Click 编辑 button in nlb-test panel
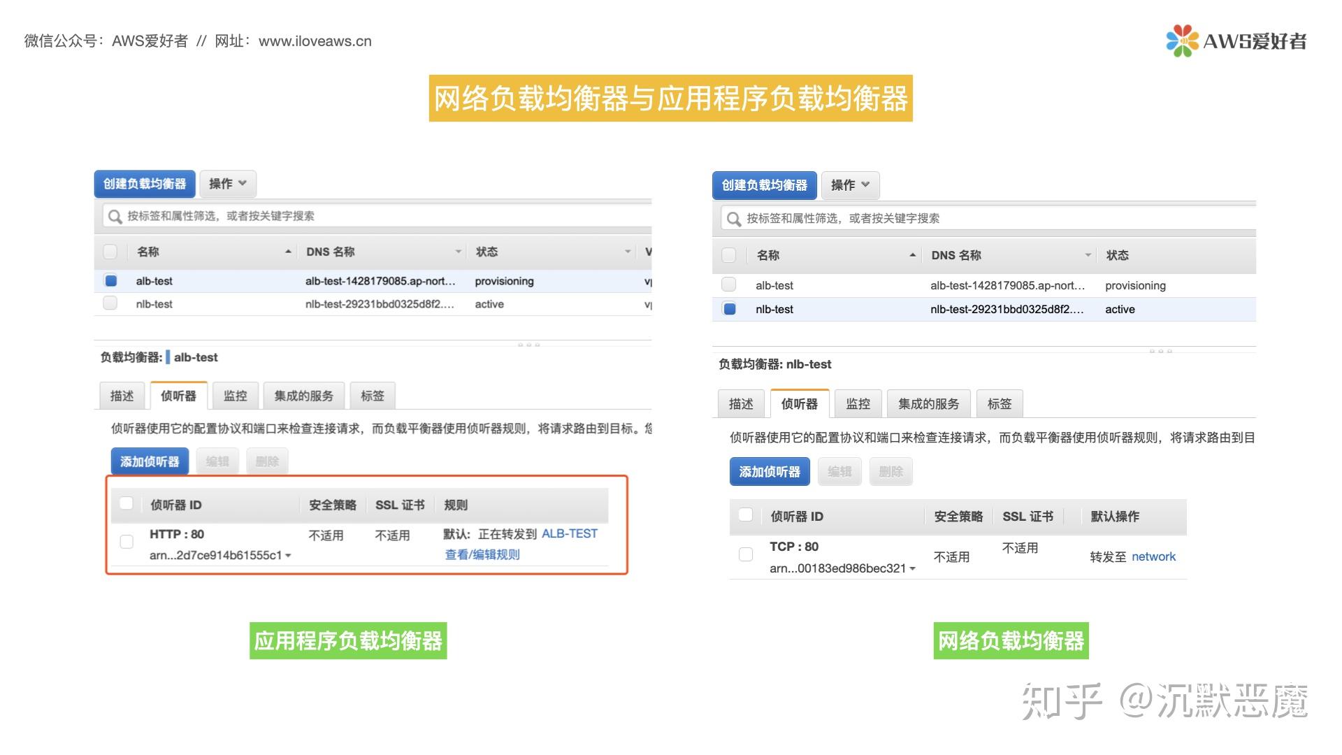The height and width of the screenshot is (755, 1342). [839, 472]
